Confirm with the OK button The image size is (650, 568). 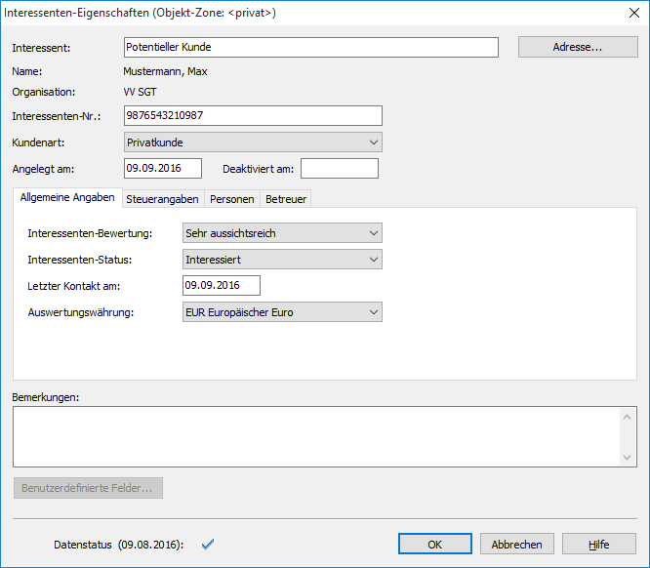[x=435, y=544]
